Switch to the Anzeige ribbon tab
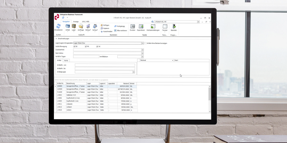Screen dimensions: 287x143 [x=76, y=21]
